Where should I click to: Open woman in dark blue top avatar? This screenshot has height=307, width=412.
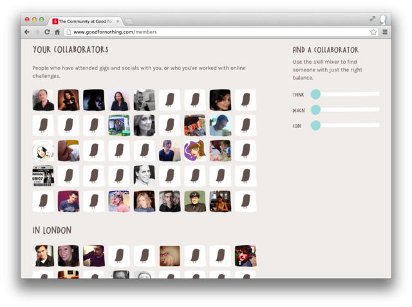pyautogui.click(x=170, y=151)
